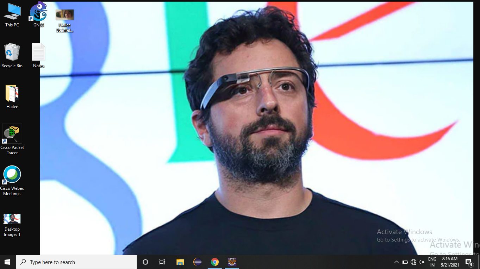Open the clock showing 8:16 AM
The width and height of the screenshot is (480, 269).
[450, 262]
